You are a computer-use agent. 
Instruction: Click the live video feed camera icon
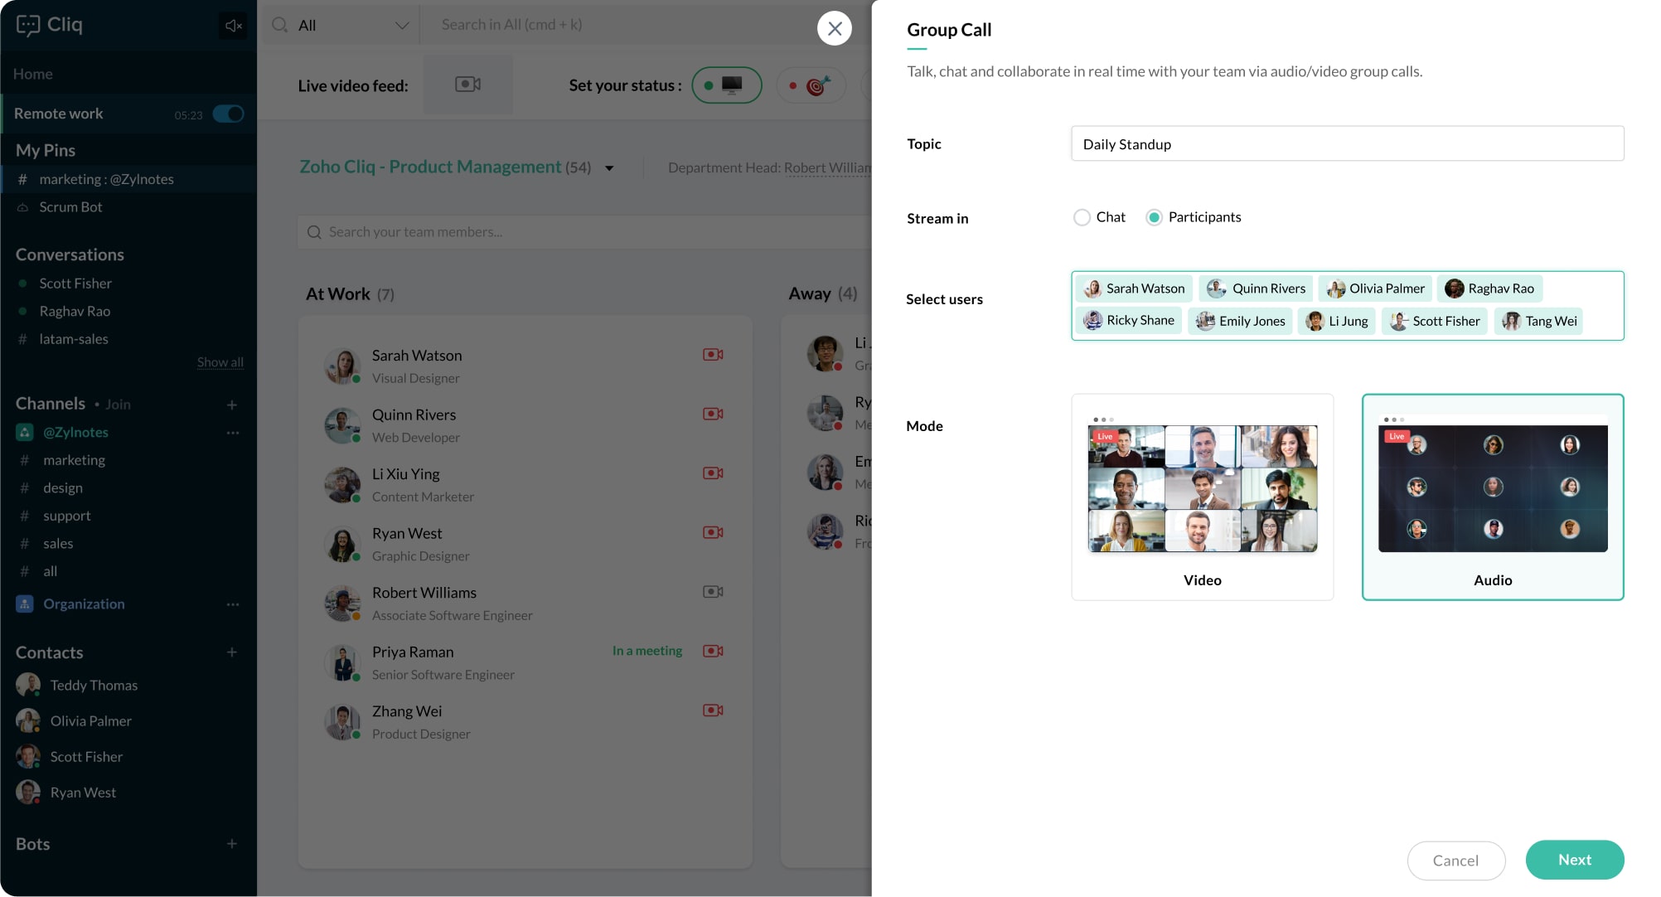467,85
